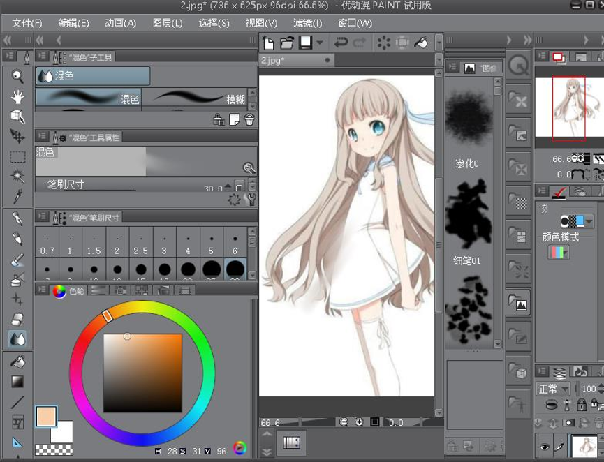
Task: Select the 模糊 blur brush sub tool
Action: [x=195, y=98]
